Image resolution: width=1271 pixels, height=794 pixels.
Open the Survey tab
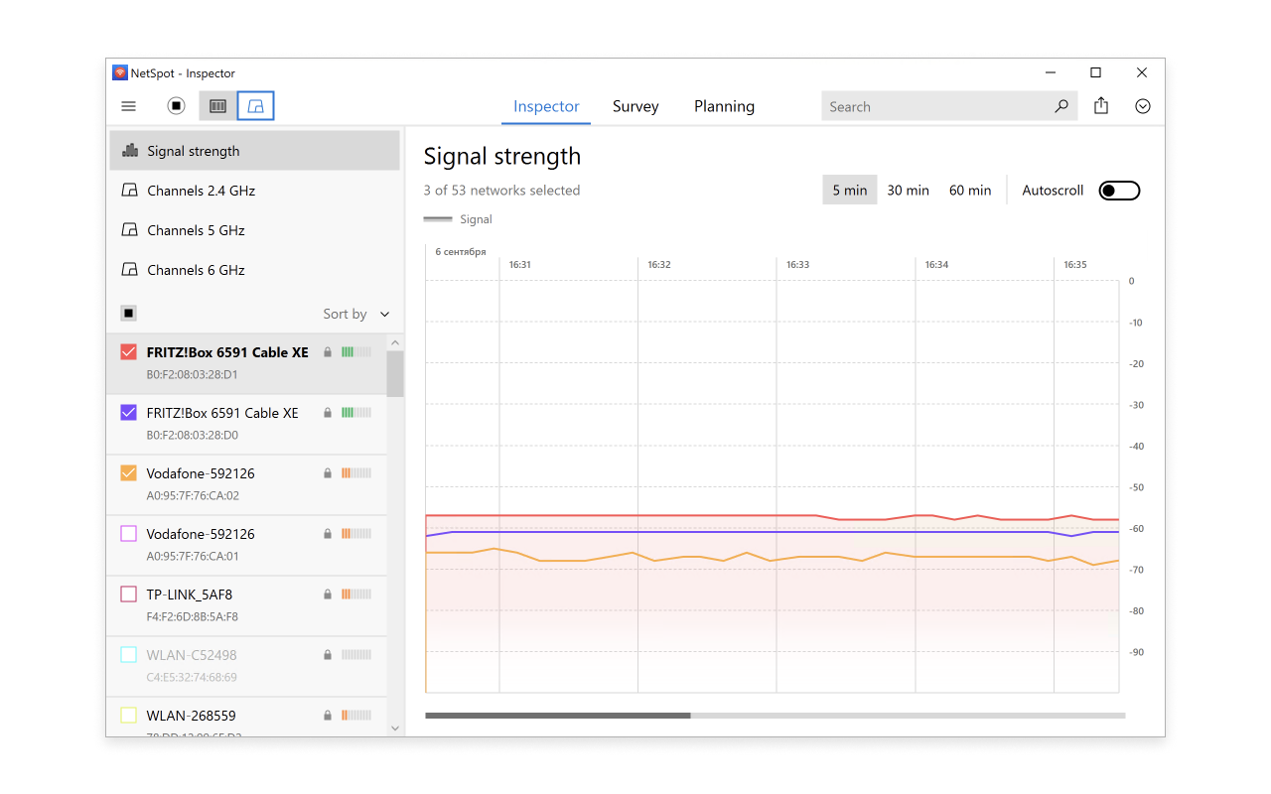point(635,106)
